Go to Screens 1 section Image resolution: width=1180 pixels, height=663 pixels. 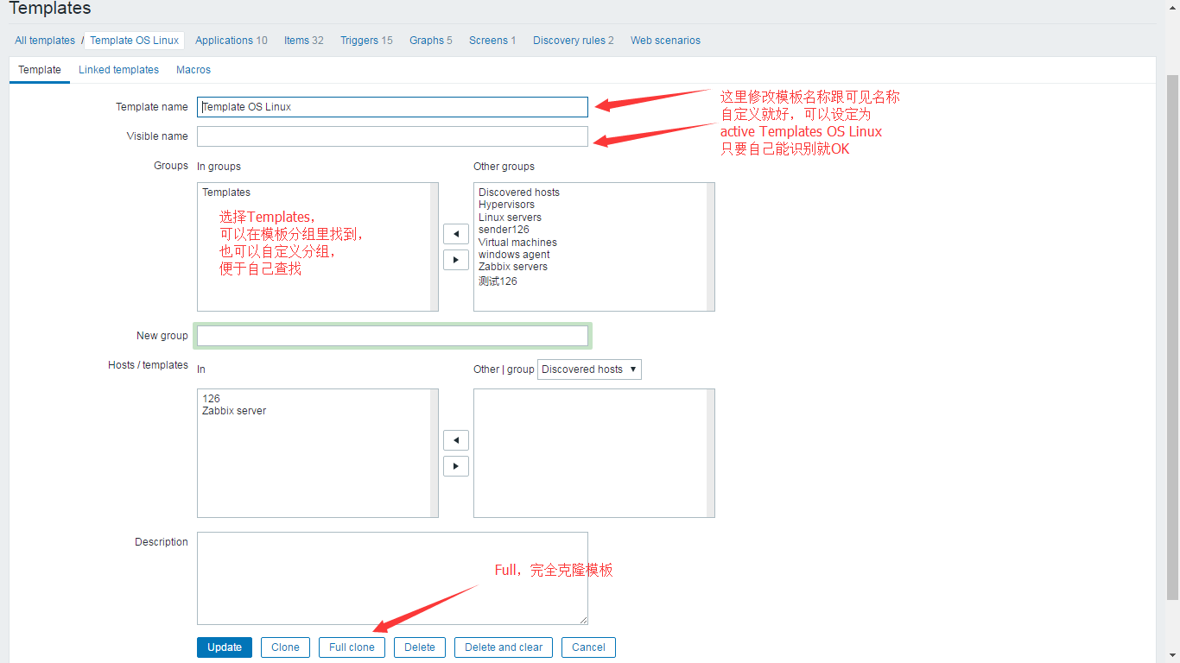click(492, 41)
